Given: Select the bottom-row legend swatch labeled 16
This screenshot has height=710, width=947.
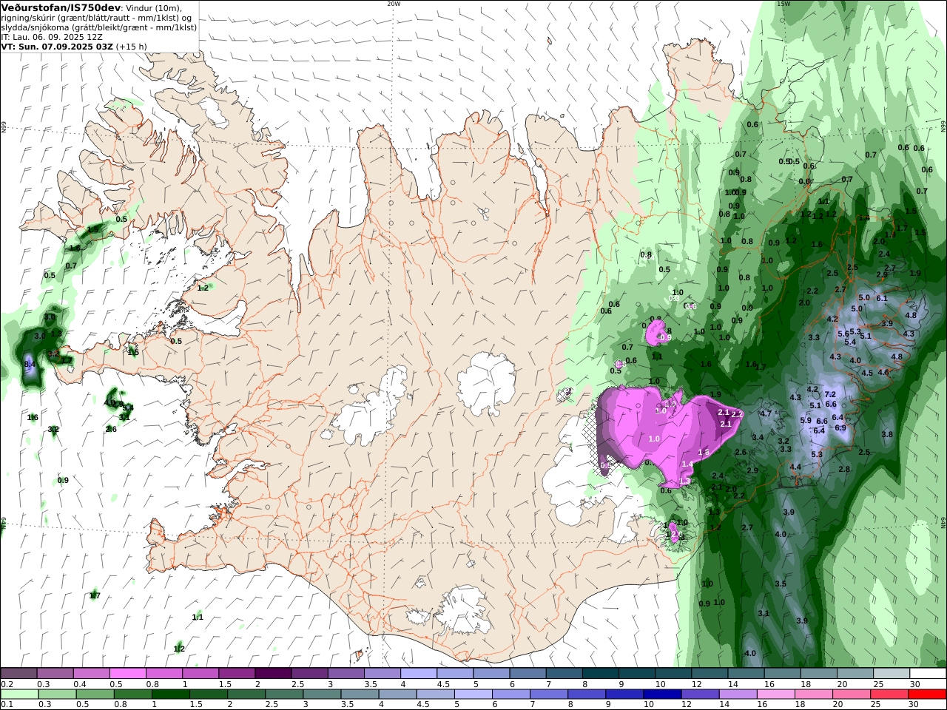Looking at the screenshot, I should pyautogui.click(x=776, y=694).
